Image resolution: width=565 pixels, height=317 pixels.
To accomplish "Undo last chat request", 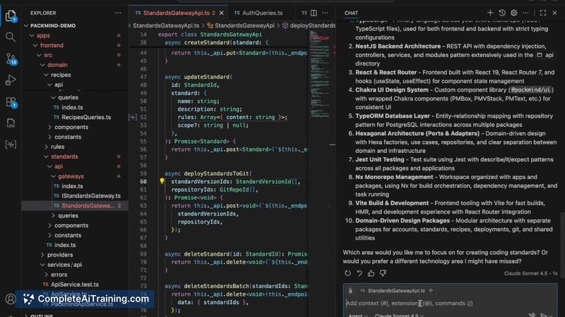I will (x=359, y=273).
